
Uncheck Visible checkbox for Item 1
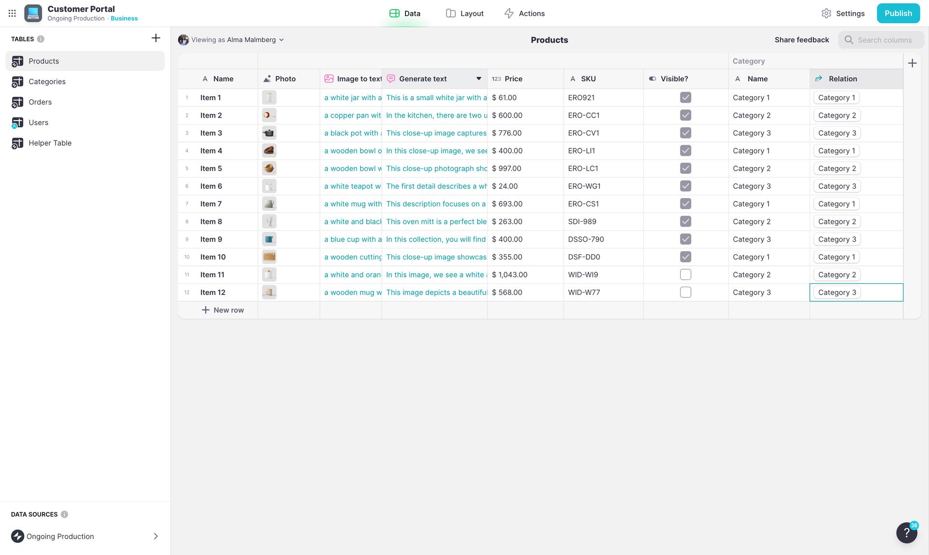685,98
